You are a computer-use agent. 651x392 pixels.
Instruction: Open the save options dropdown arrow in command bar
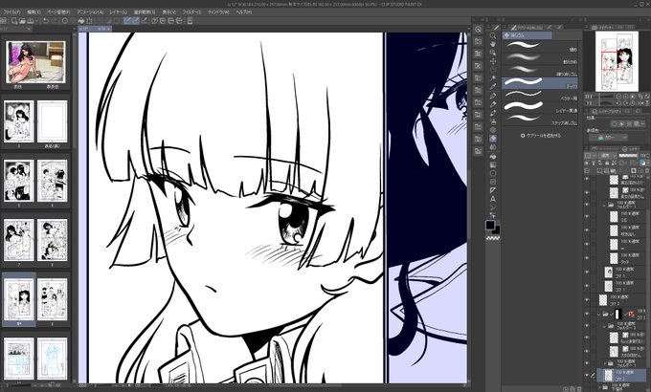coord(36,20)
